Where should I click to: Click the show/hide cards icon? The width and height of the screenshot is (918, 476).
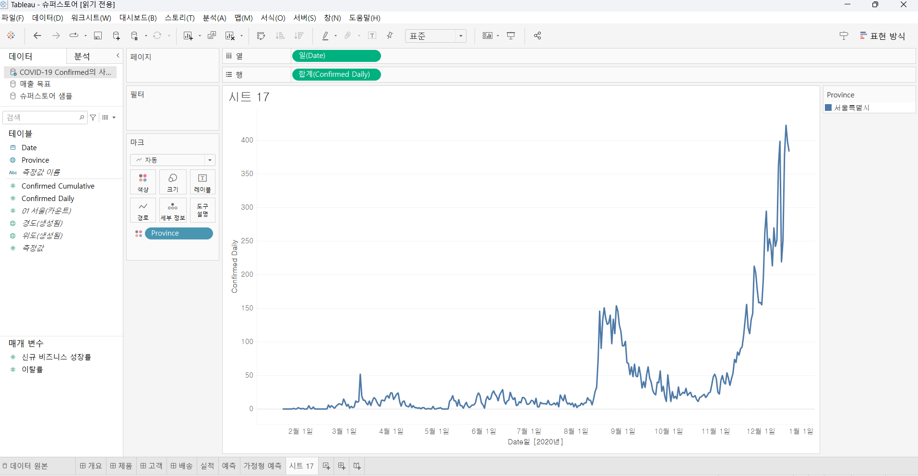coord(487,36)
